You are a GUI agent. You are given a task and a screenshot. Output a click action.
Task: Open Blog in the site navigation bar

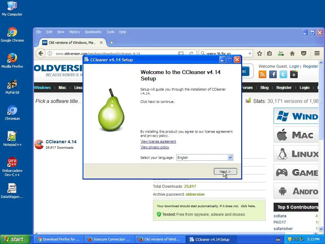264,88
